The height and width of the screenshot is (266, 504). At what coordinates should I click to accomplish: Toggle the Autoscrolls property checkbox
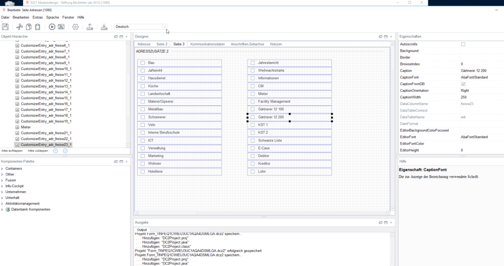(463, 44)
